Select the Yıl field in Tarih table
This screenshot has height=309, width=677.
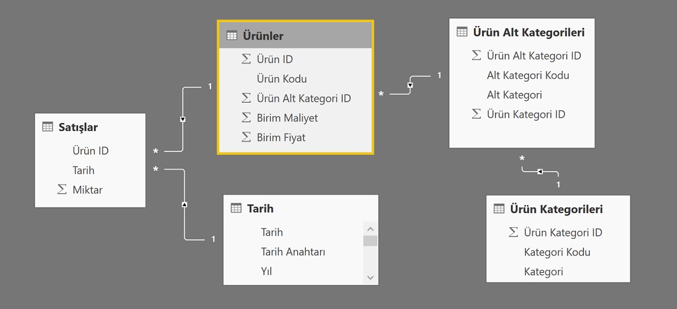click(x=266, y=271)
